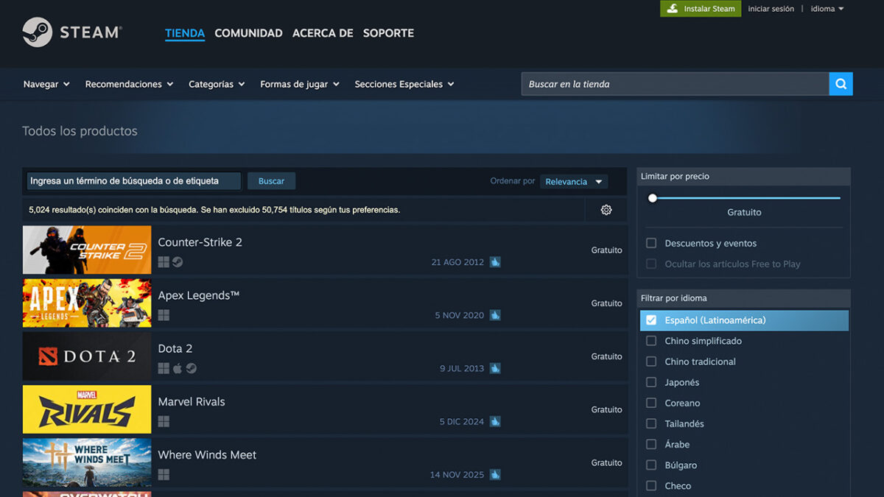Click thumbs-up review icon for Counter-Strike 2
The width and height of the screenshot is (884, 497).
tap(495, 262)
